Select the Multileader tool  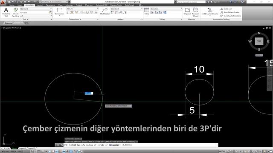click(105, 11)
